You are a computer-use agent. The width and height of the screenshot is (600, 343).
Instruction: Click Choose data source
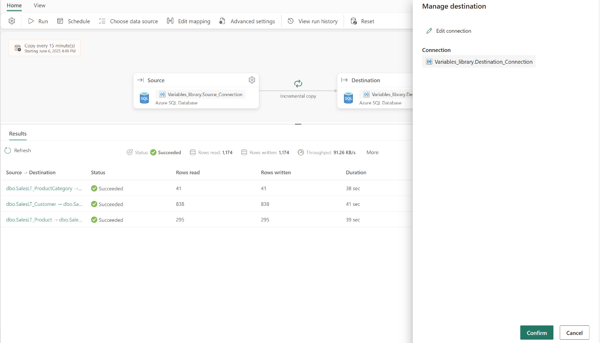[x=128, y=21]
